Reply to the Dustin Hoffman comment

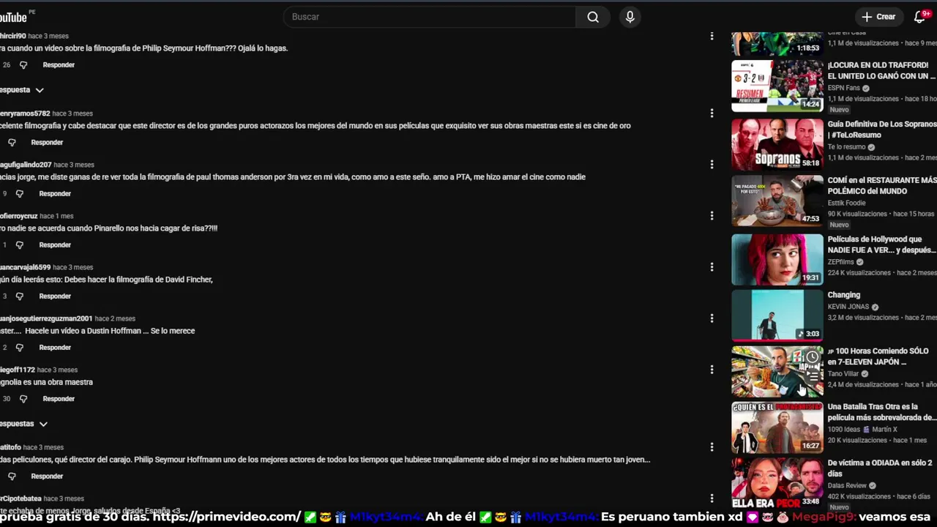(55, 348)
